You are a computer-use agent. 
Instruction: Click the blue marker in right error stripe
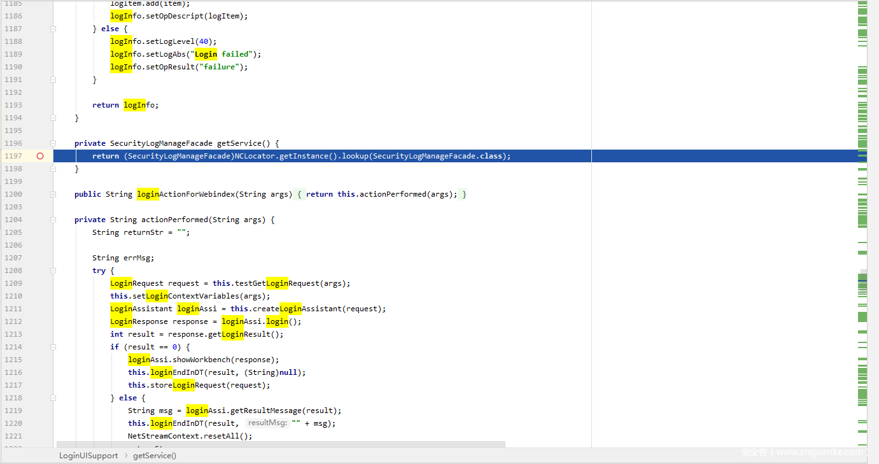(x=862, y=281)
